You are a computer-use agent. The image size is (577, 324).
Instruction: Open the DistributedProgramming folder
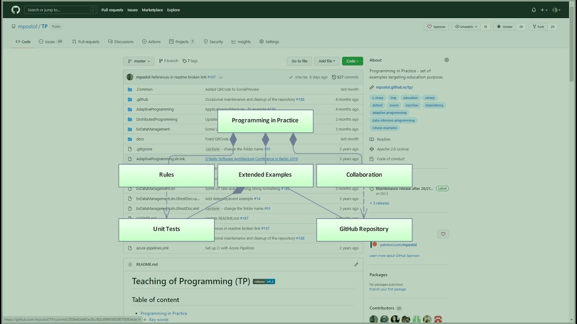[157, 119]
